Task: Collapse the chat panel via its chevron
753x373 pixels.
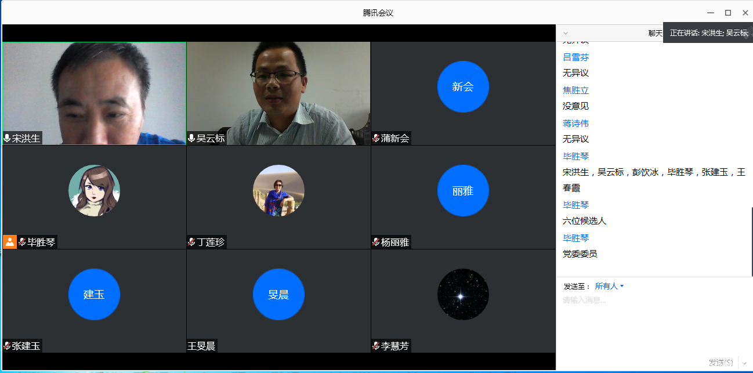Action: coord(565,33)
